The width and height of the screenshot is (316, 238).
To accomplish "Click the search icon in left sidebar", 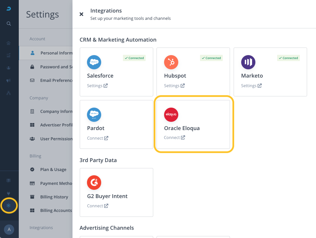I will click(x=9, y=23).
